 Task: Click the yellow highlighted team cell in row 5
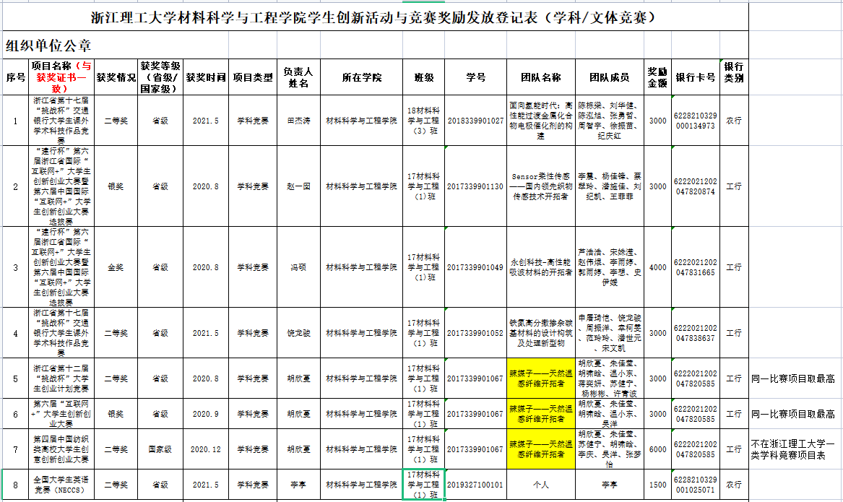(541, 378)
